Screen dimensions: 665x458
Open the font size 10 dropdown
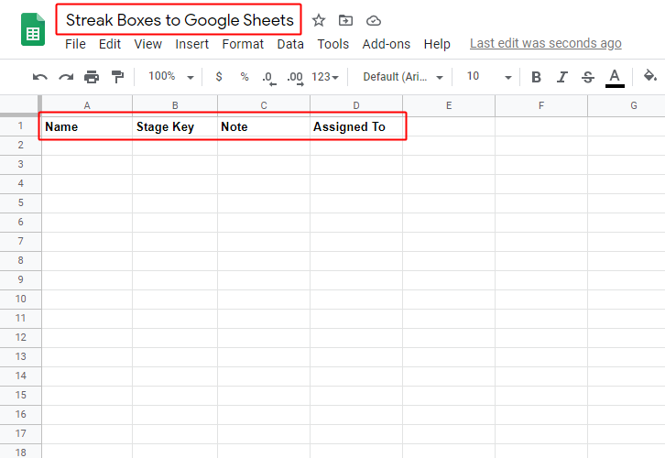tap(489, 77)
